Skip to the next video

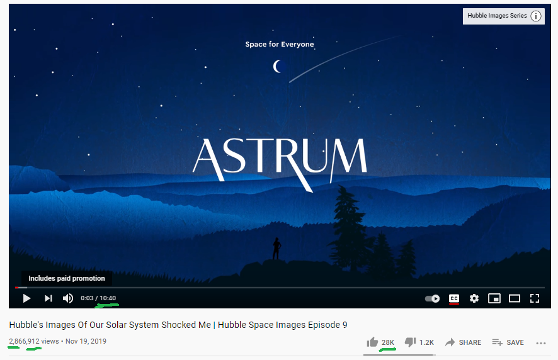[x=48, y=298]
